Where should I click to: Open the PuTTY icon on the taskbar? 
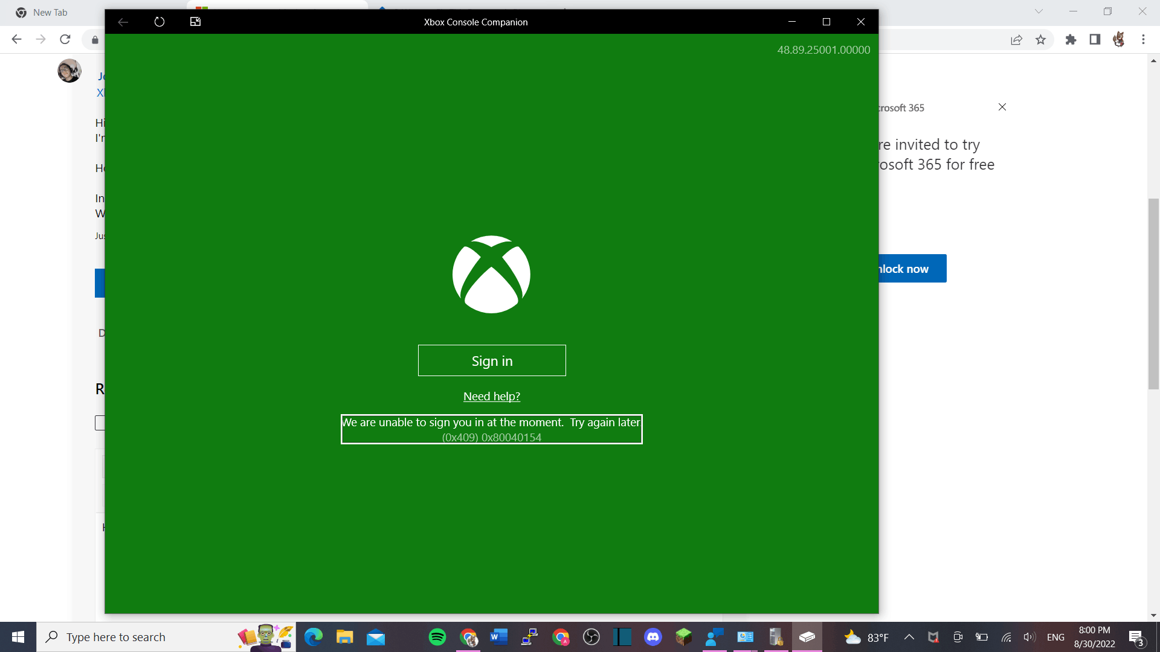coord(530,637)
